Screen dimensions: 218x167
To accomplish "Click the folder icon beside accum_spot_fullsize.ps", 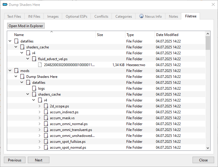I will coord(46,142).
